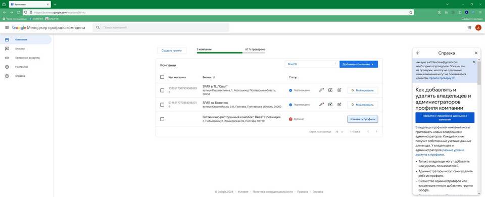Click the browser reload button
This screenshot has height=197, width=485.
point(18,12)
